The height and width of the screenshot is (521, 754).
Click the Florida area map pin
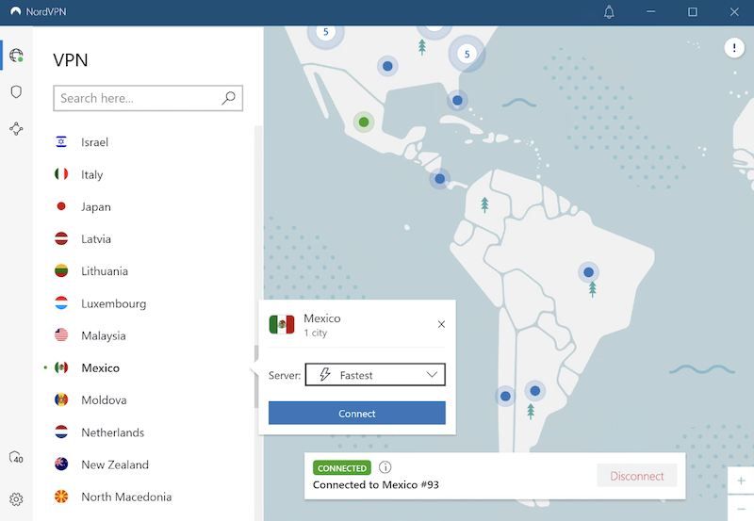click(457, 101)
